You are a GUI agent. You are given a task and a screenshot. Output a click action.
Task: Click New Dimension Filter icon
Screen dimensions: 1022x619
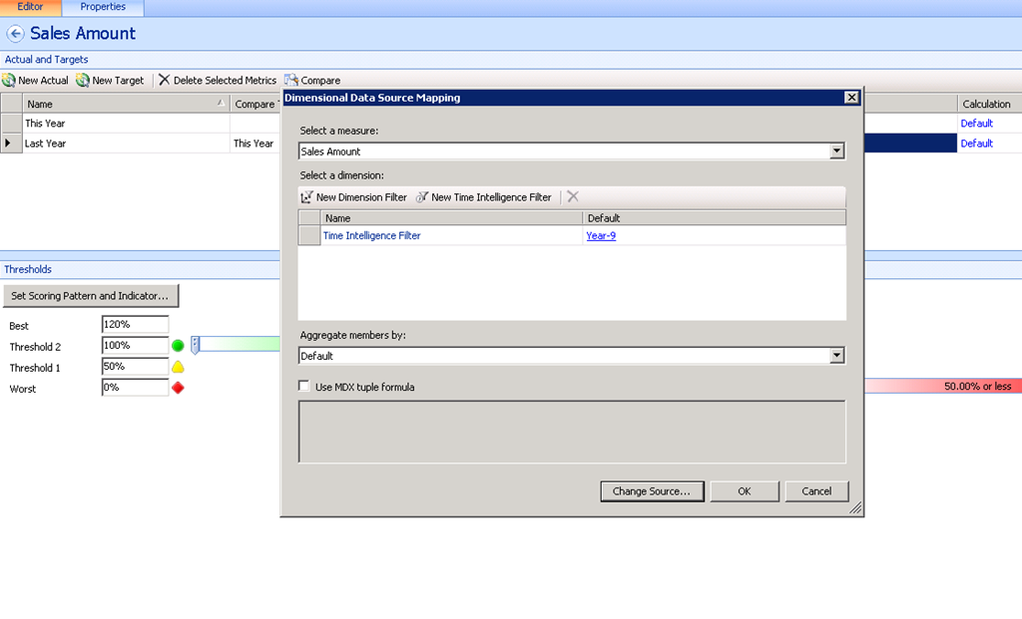(x=306, y=196)
